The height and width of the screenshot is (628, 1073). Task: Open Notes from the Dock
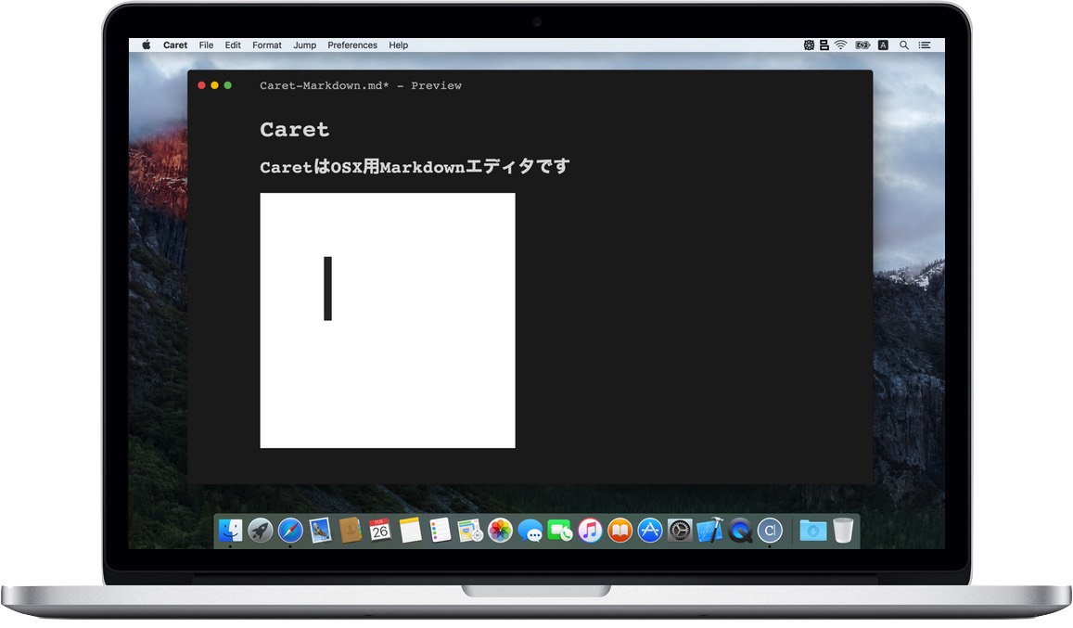click(410, 530)
